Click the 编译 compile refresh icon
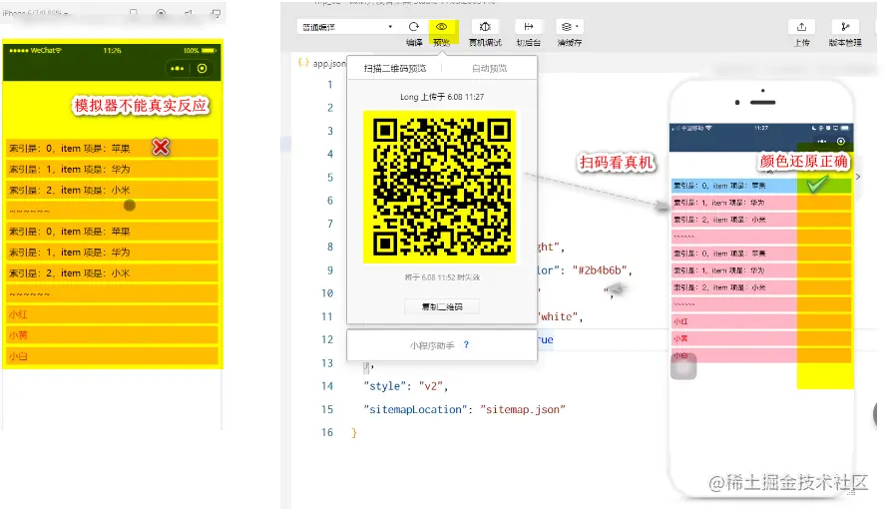Viewport: 885px width, 509px height. click(x=414, y=27)
